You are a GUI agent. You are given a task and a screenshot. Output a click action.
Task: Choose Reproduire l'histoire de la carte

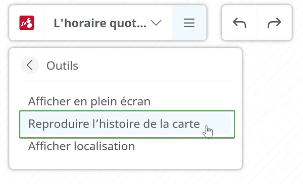click(x=127, y=124)
